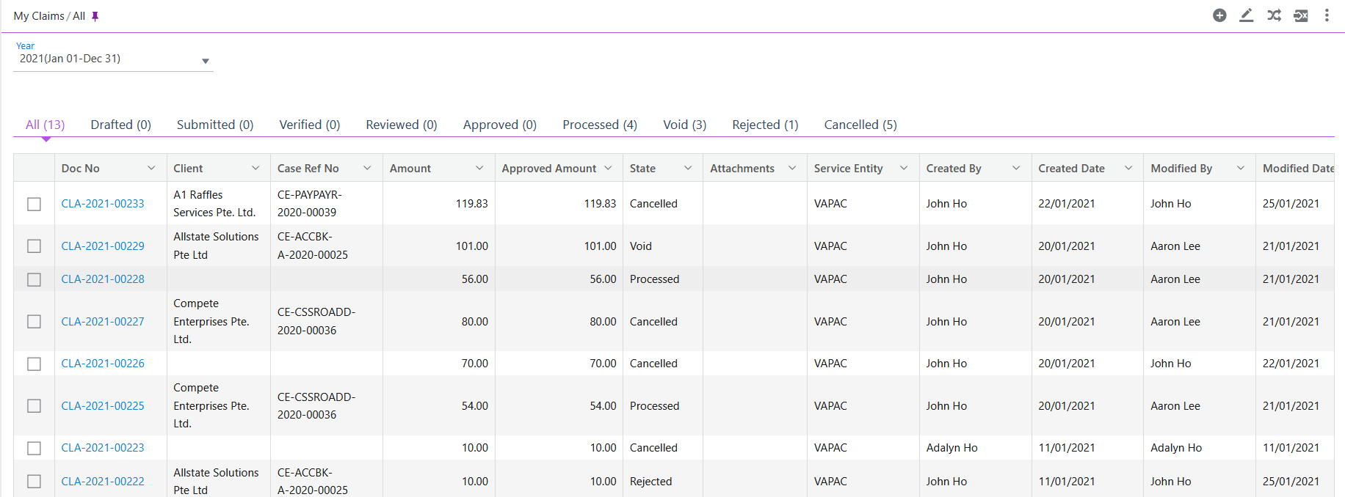Switch to the Processed (4) tab
This screenshot has width=1345, height=497.
click(599, 125)
